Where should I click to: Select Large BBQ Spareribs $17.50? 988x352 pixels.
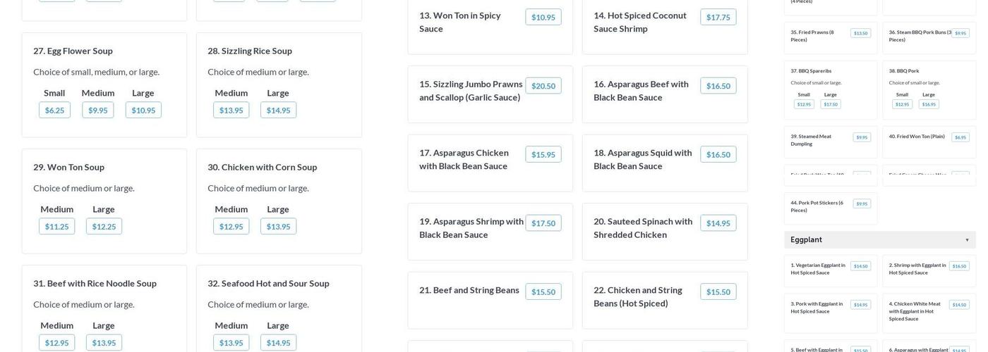[831, 104]
